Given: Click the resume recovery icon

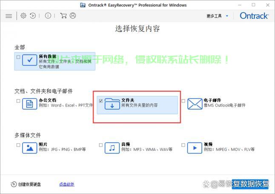Looking at the screenshot, I should tap(33, 16).
